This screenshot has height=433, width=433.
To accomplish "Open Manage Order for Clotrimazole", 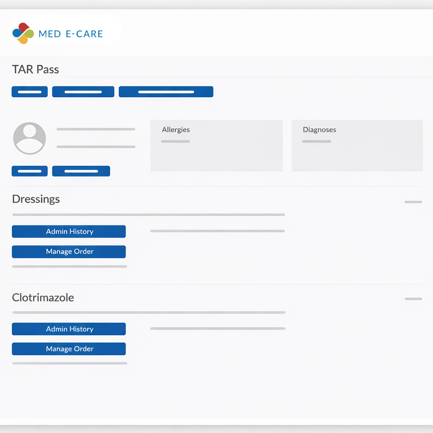I will click(x=69, y=349).
